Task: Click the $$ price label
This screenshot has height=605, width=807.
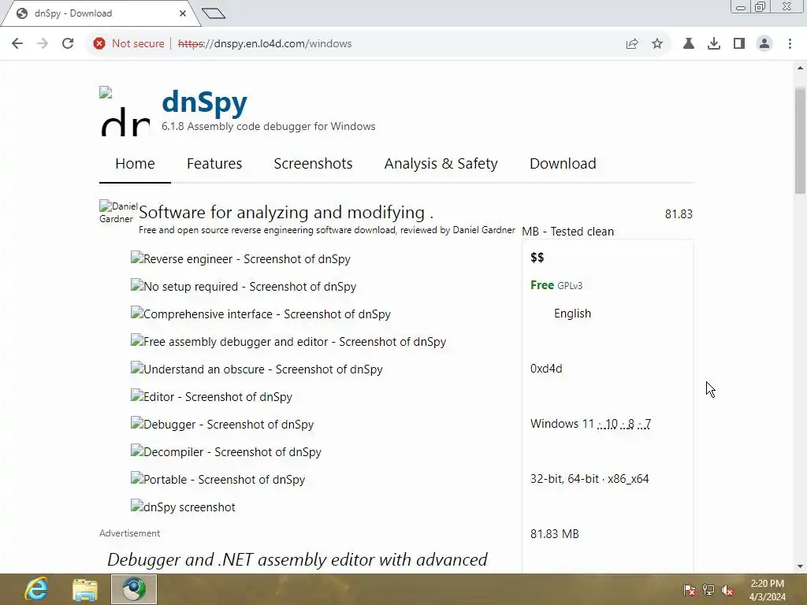Action: pos(537,258)
